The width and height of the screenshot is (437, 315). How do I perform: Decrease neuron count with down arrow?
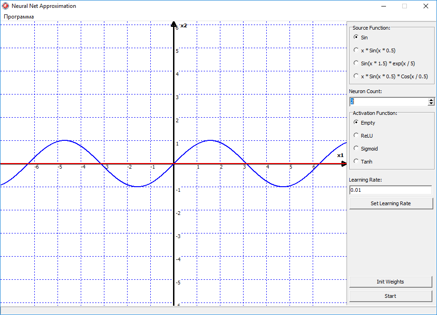431,104
